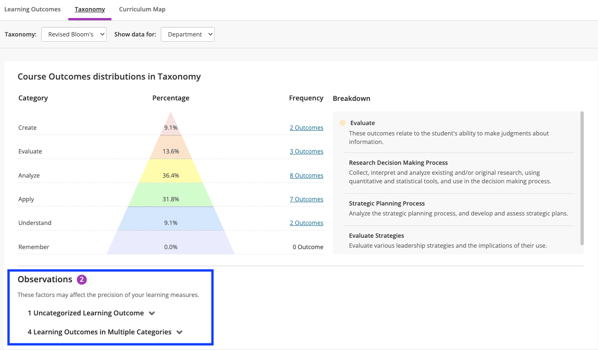Click the purple Observations count badge
Viewport: 598px width, 350px height.
click(x=82, y=279)
